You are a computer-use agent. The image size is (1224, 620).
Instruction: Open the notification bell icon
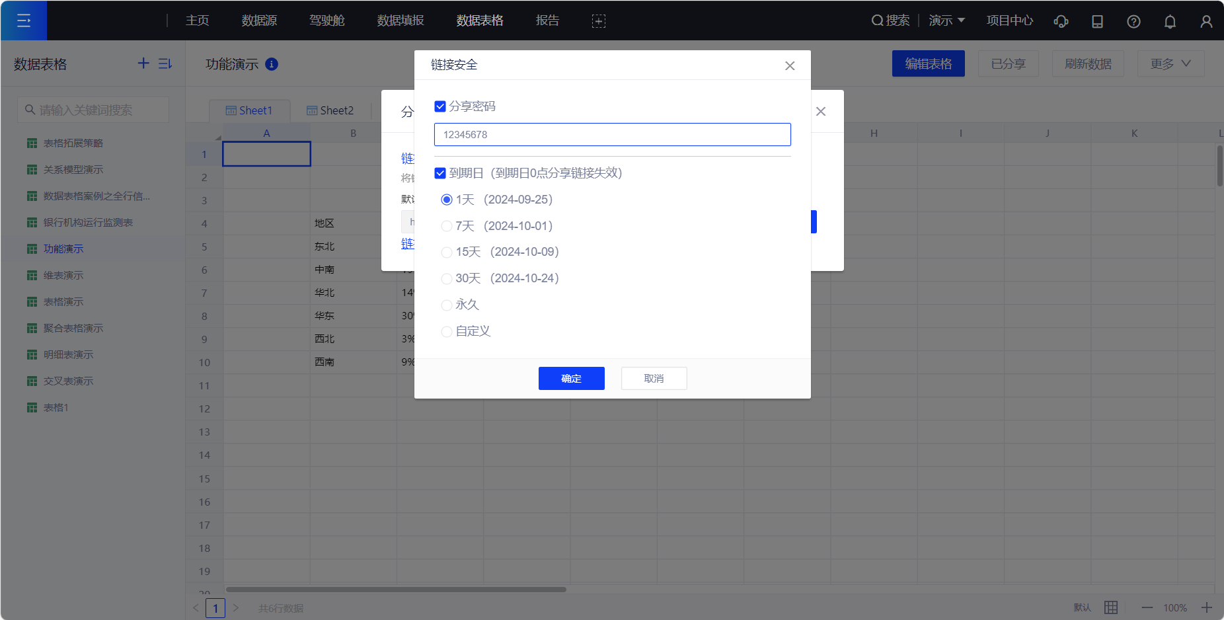(x=1170, y=21)
